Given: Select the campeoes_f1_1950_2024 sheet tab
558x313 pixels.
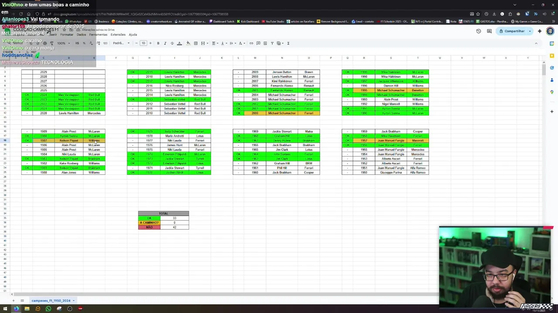Looking at the screenshot, I should pyautogui.click(x=51, y=300).
